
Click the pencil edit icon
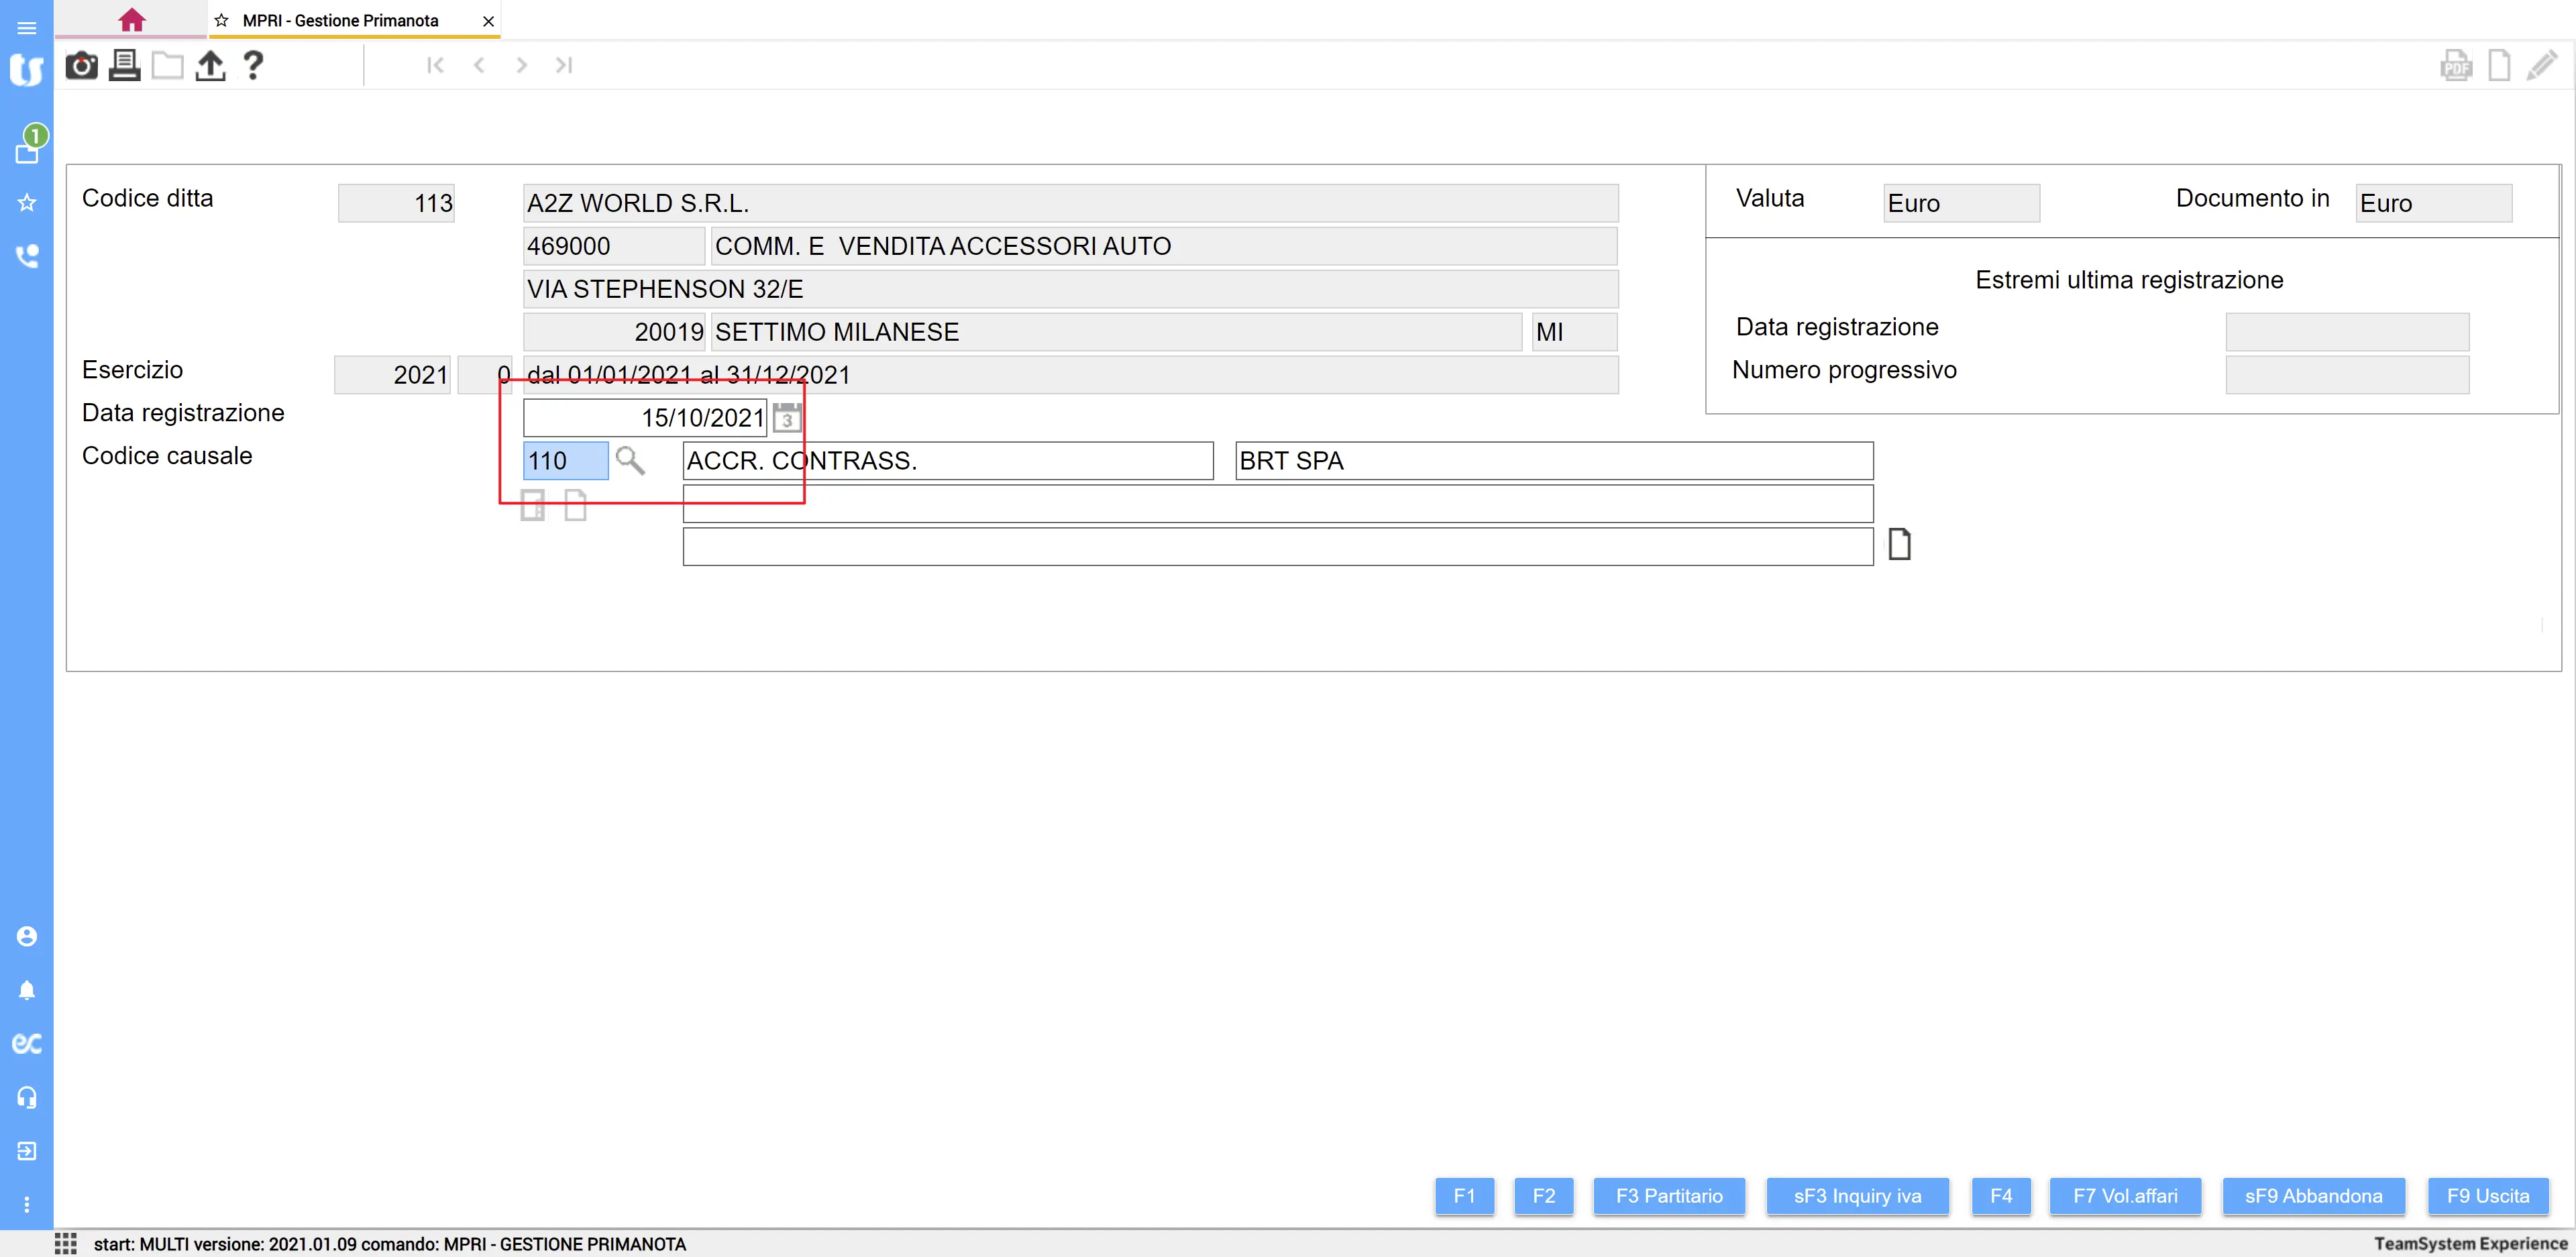pos(2542,66)
